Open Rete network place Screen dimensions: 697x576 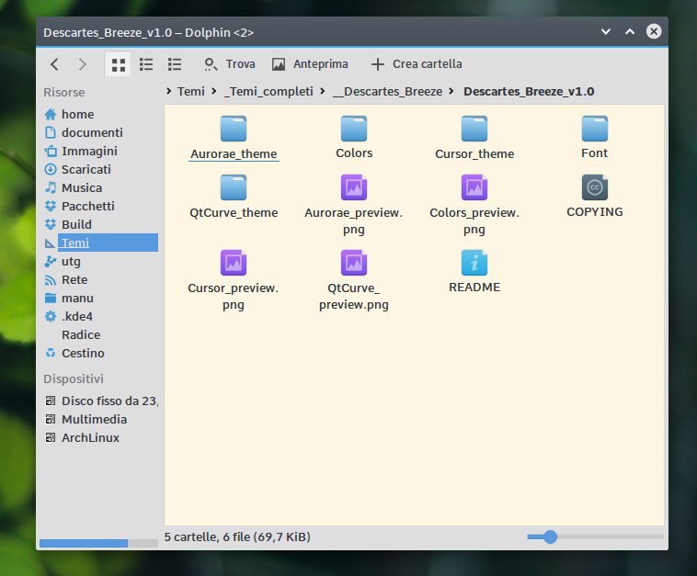pos(100,280)
